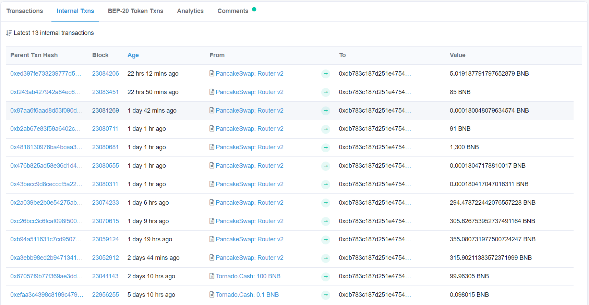Open block 23080311

105,184
